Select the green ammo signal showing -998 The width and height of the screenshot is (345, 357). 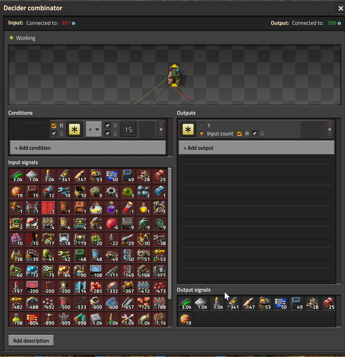[80, 319]
